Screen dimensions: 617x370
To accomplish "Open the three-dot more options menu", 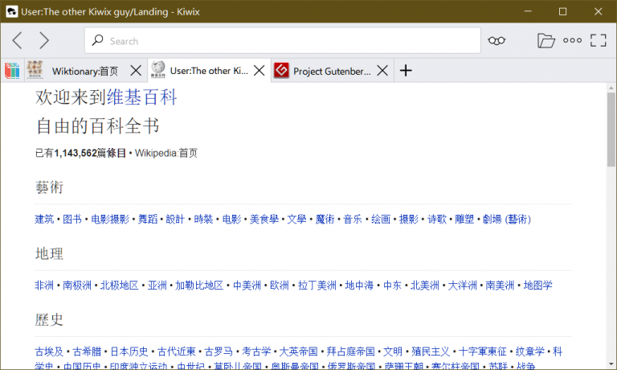I will tap(572, 40).
